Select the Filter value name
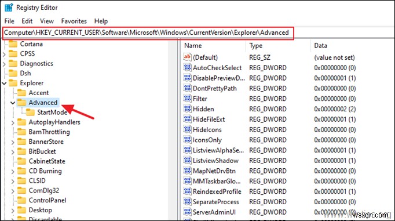 point(200,99)
